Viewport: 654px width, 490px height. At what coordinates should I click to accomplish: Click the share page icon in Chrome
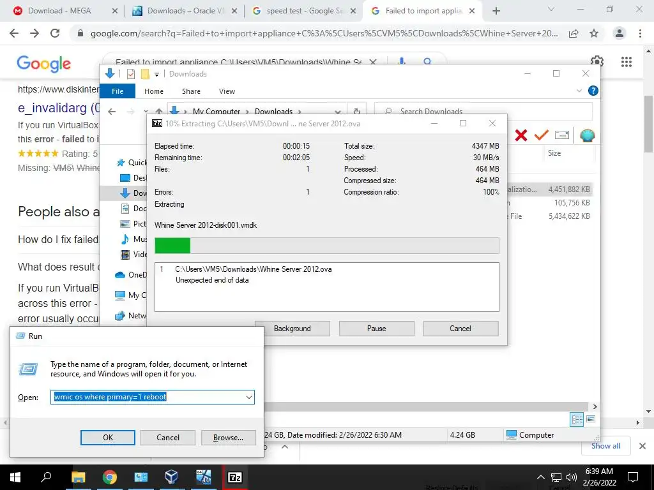(x=574, y=33)
